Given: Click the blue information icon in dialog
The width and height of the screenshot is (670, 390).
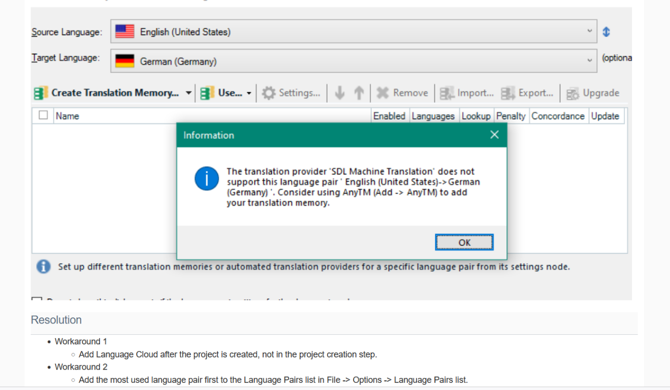Looking at the screenshot, I should [x=207, y=179].
